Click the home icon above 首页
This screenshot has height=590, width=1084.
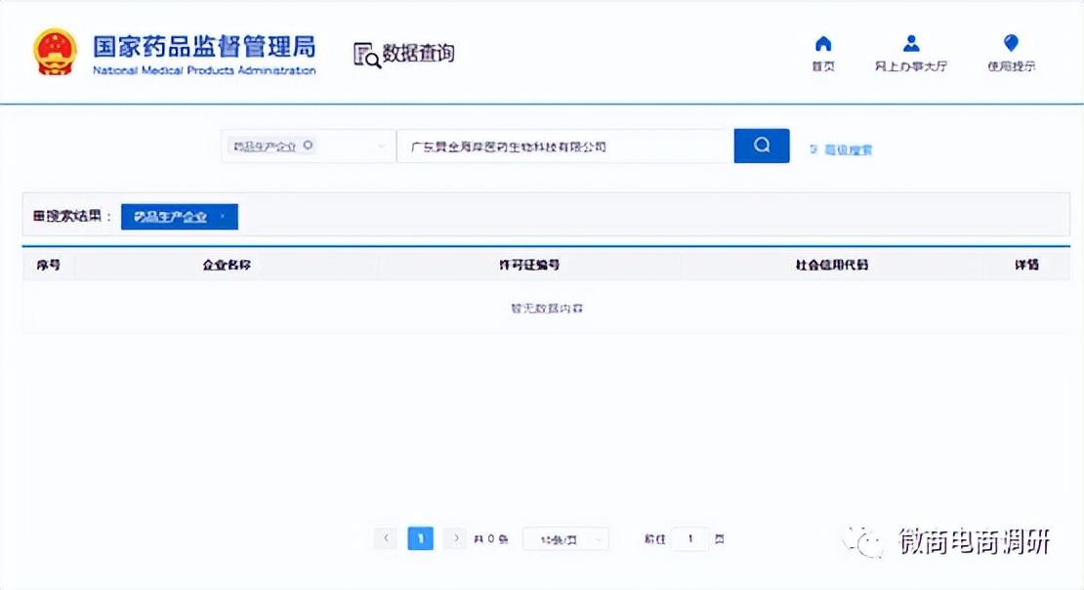pos(822,43)
